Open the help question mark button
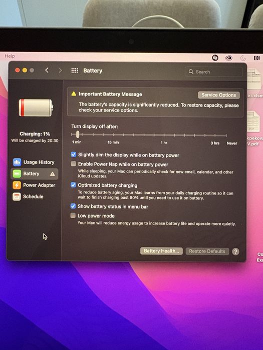 pos(235,251)
